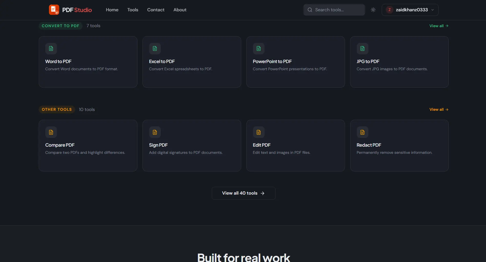
Task: Click 'Convert Excel spreadsheets to PDF.' description
Action: tap(180, 69)
